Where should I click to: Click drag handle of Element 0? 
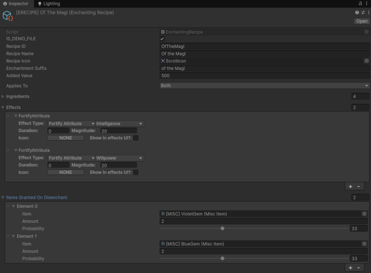pos(8,206)
